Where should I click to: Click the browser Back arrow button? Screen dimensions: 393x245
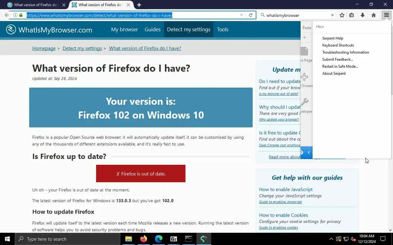pyautogui.click(x=6, y=15)
